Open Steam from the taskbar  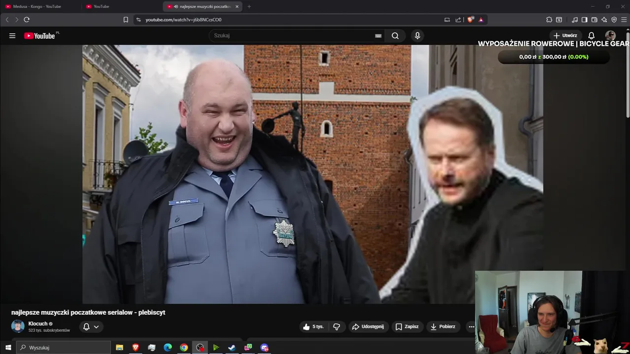232,348
